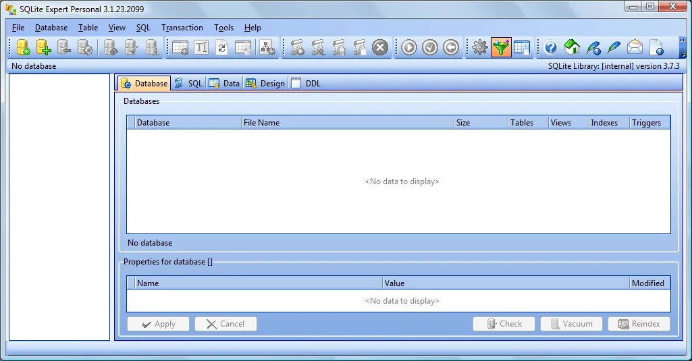Open the Database menu
This screenshot has height=361, width=692.
(51, 28)
